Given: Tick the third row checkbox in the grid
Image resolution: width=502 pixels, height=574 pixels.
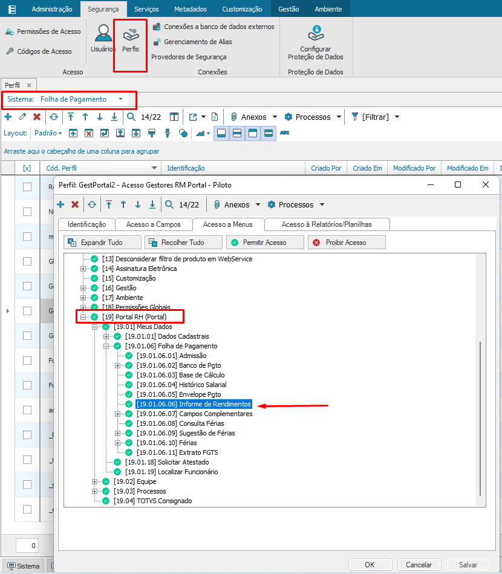Looking at the screenshot, I should click(x=27, y=236).
